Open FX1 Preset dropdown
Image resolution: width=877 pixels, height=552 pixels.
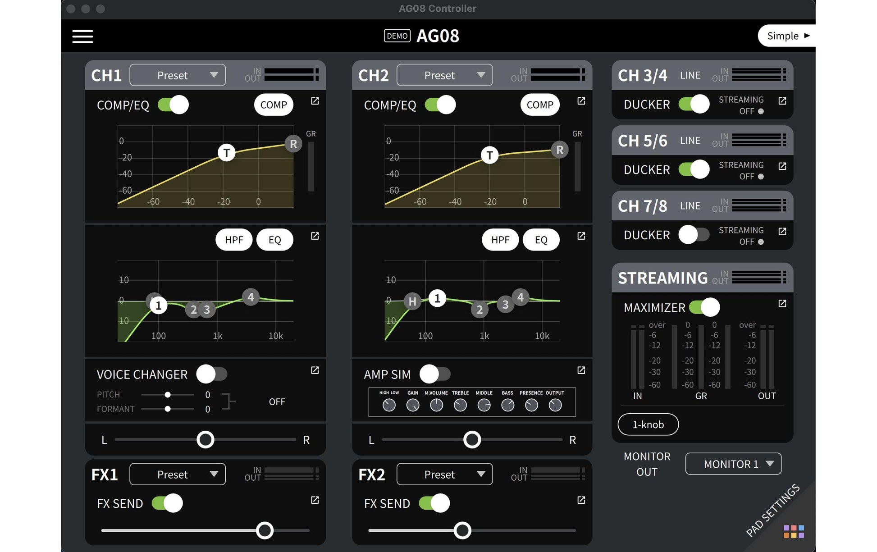pos(178,474)
